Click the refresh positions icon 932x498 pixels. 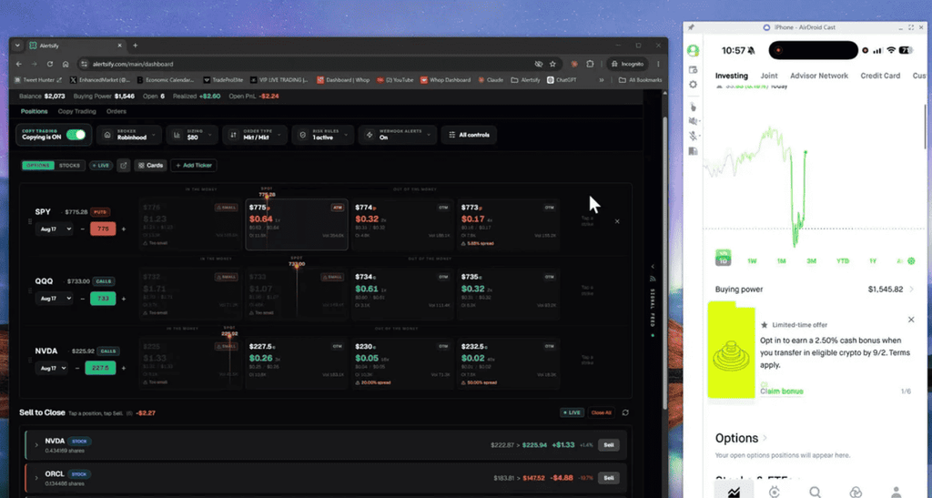[625, 412]
